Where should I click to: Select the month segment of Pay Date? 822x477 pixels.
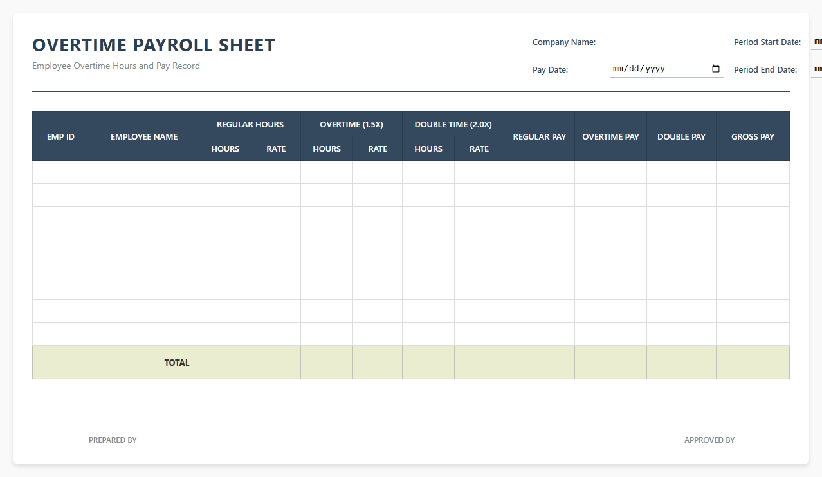point(619,69)
